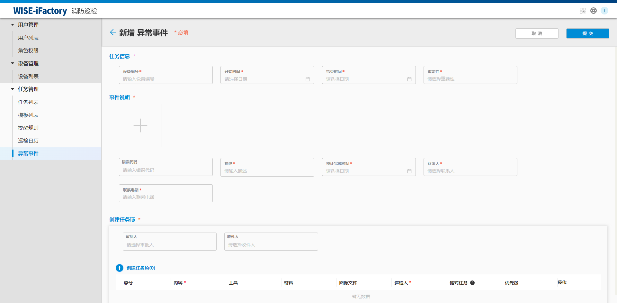
Task: Click the back arrow beside 新增 异常事件
Action: pyautogui.click(x=113, y=32)
